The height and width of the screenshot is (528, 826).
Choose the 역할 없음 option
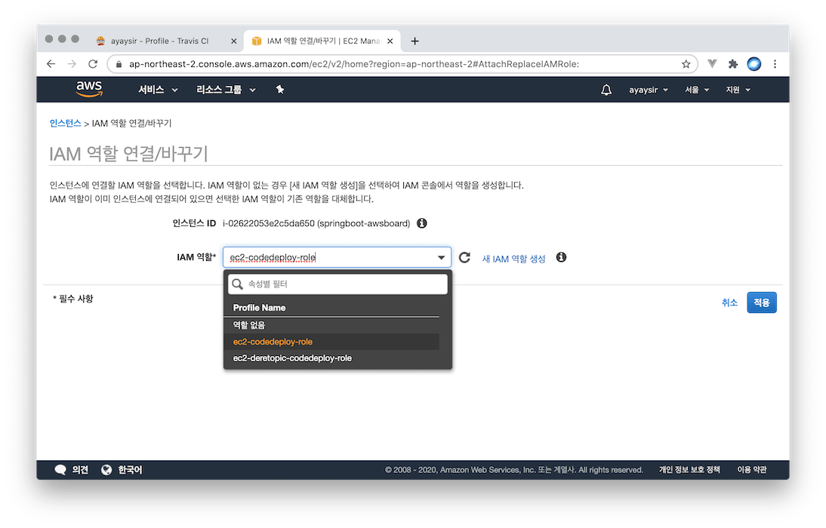pos(249,325)
